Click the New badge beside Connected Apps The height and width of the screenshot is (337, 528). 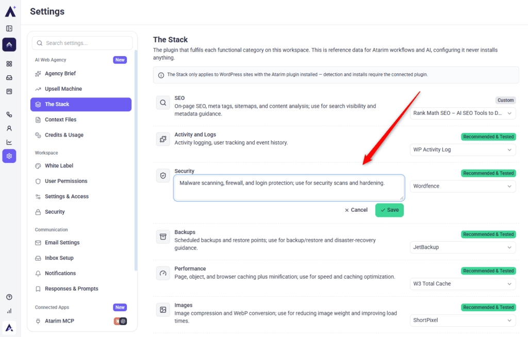click(120, 308)
